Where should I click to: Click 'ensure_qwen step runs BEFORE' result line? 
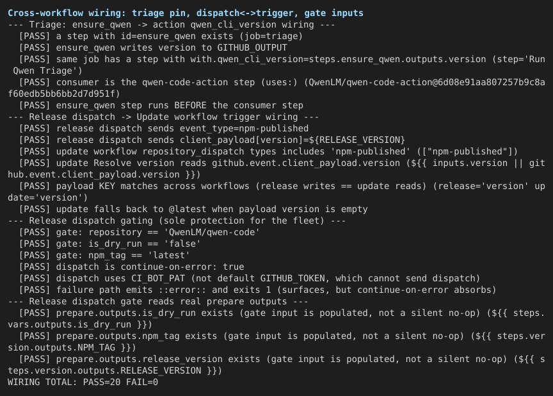tap(161, 105)
